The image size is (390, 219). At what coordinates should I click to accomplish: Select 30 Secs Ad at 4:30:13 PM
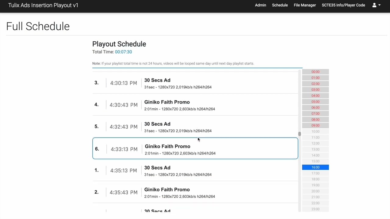[x=195, y=83]
